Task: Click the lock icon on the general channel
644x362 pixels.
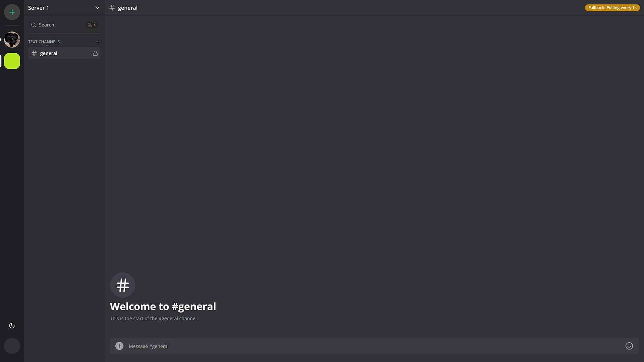Action: [x=95, y=53]
